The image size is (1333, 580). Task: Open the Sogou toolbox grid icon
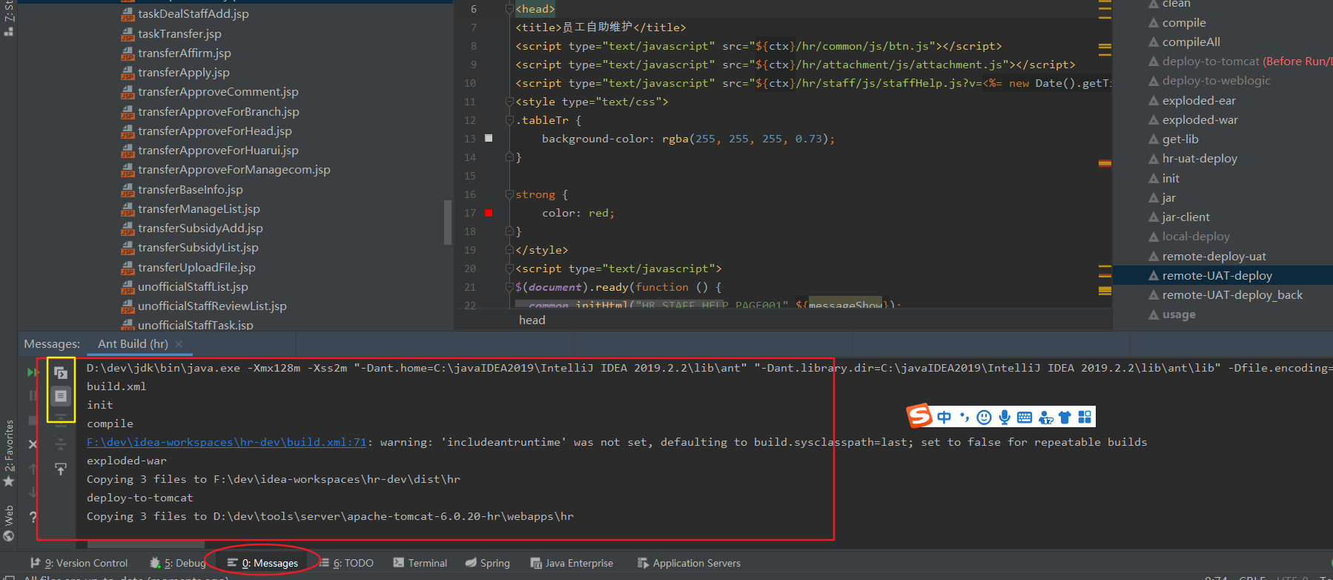pos(1085,418)
